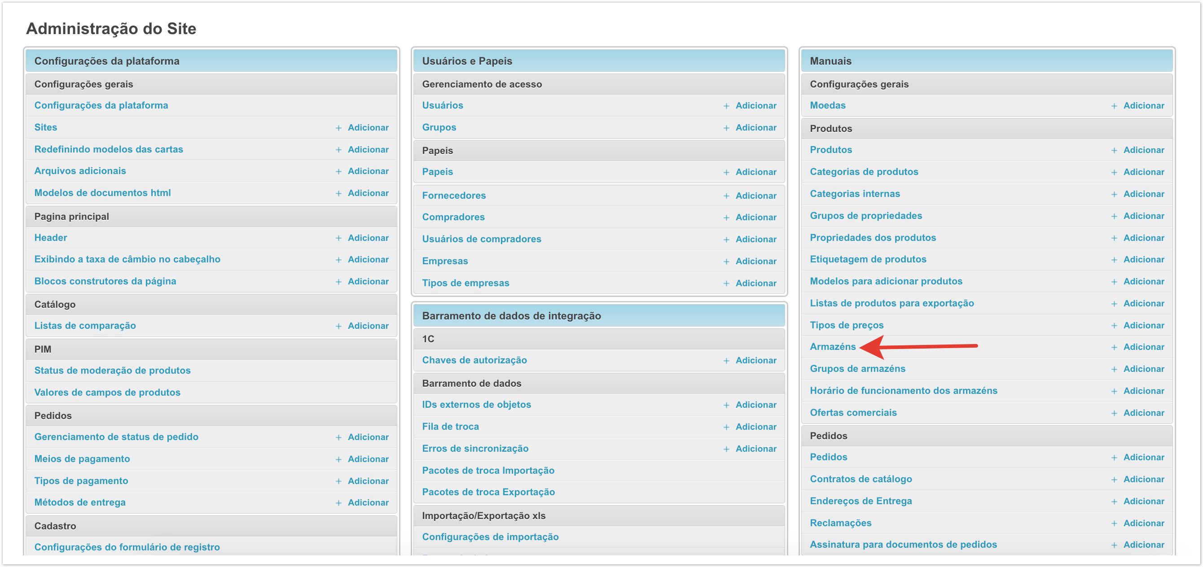Click plus icon in Pedidos manual row
The height and width of the screenshot is (567, 1203).
[1114, 458]
